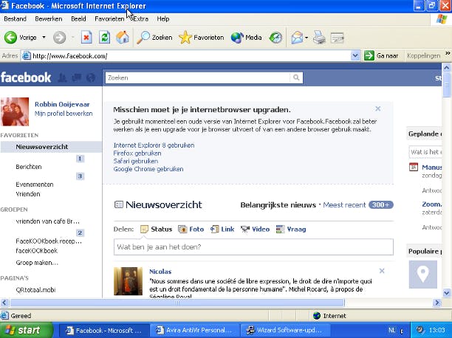Click the location pin thumbnail
The height and width of the screenshot is (338, 452).
coord(423,275)
